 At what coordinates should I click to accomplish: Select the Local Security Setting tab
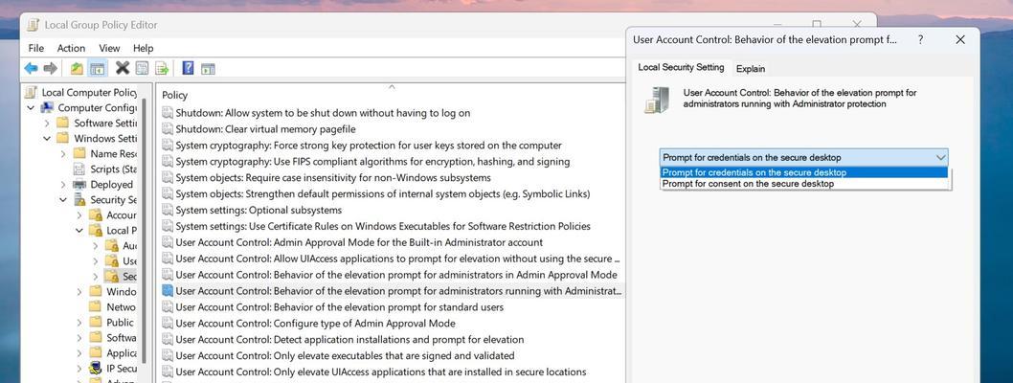tap(681, 67)
